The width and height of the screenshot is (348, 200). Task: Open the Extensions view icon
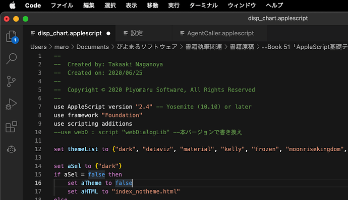click(x=11, y=127)
